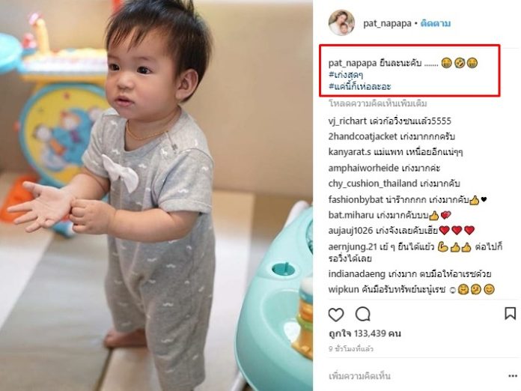Load more comments (โหลดความคิดเห็นเพิ่มเติม)
Screen dimensions: 521x391
click(378, 103)
